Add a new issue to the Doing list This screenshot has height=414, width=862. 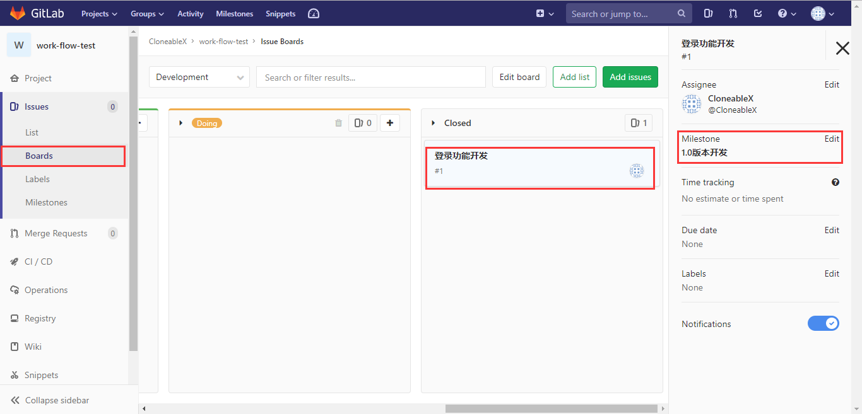389,123
